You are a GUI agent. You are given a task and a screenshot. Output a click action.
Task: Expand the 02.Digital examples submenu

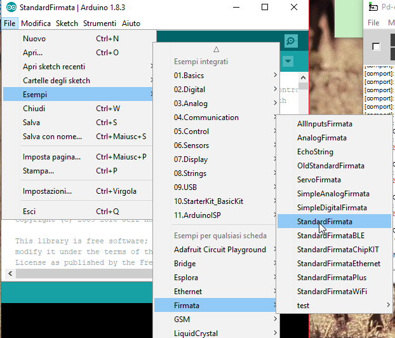[x=216, y=90]
